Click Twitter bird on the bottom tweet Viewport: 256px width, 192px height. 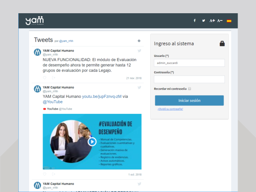click(139, 184)
